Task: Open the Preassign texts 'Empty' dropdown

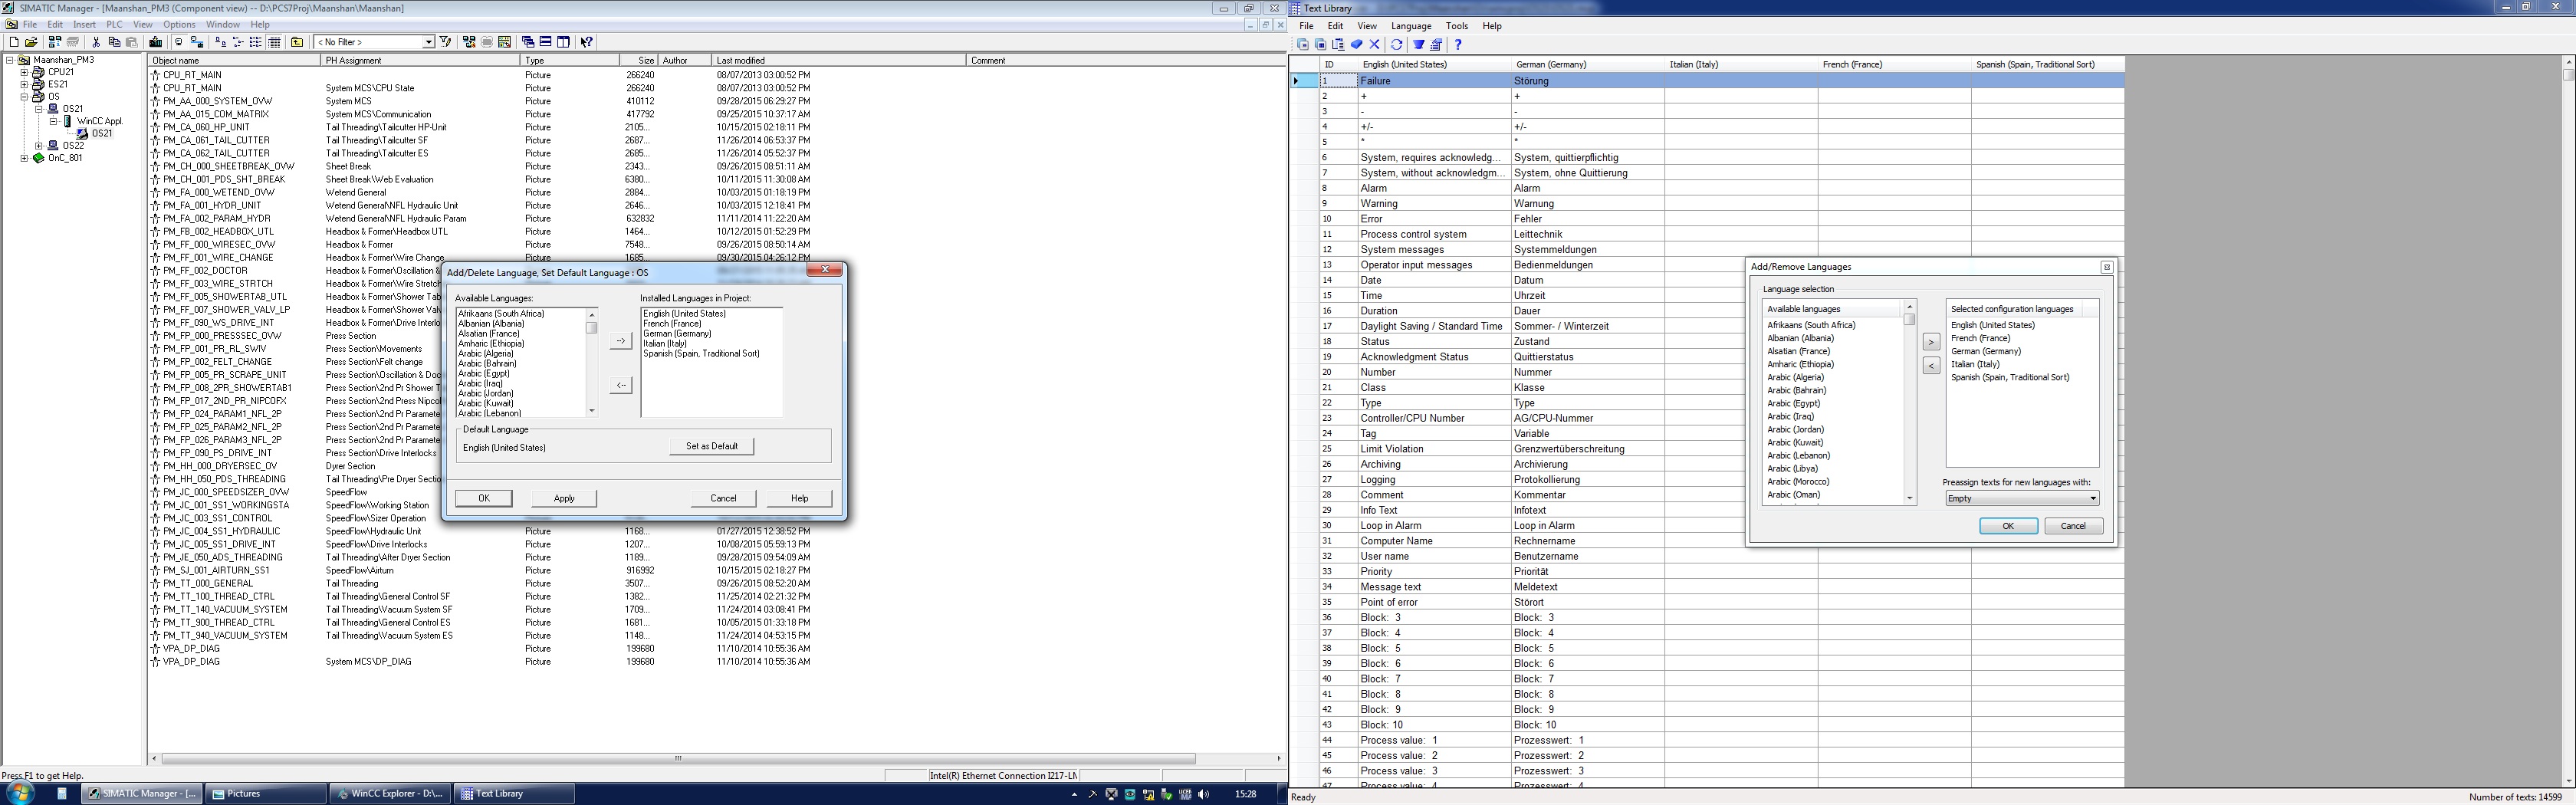Action: pos(2021,498)
